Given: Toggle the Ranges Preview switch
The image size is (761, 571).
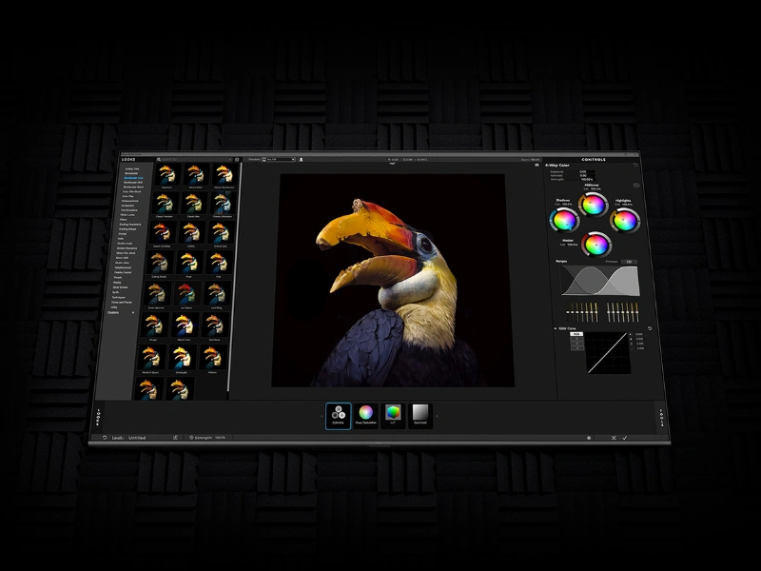Looking at the screenshot, I should [x=629, y=262].
